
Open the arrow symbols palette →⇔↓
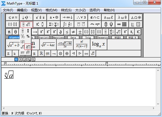pyautogui.click(x=67, y=17)
